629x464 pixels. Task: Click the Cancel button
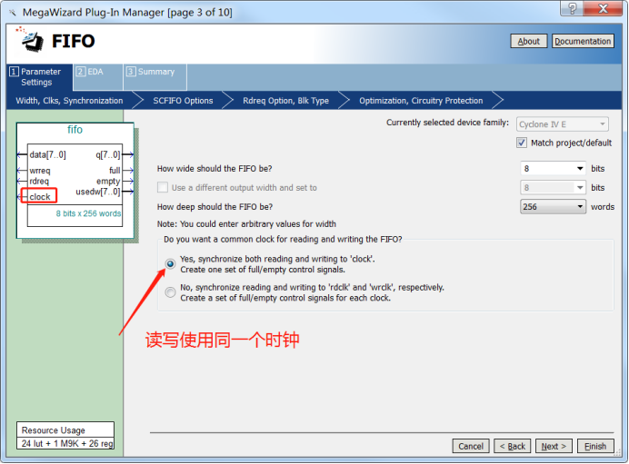coord(471,446)
